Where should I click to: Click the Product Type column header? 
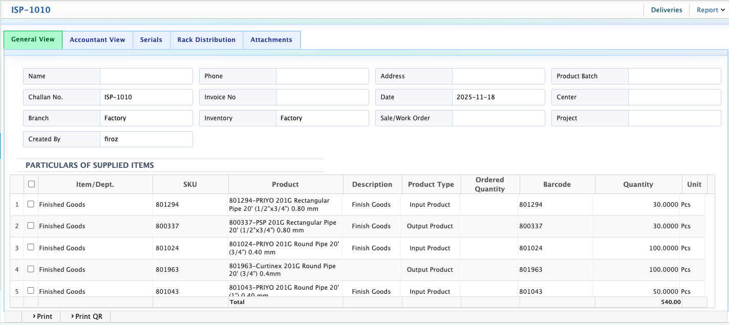coord(432,184)
